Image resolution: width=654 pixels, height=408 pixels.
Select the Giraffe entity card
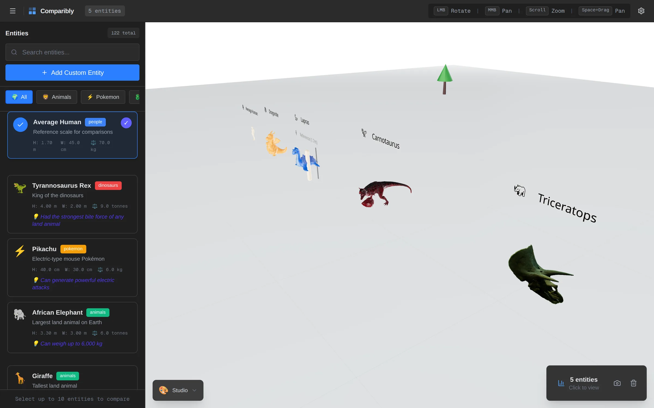coord(72,378)
